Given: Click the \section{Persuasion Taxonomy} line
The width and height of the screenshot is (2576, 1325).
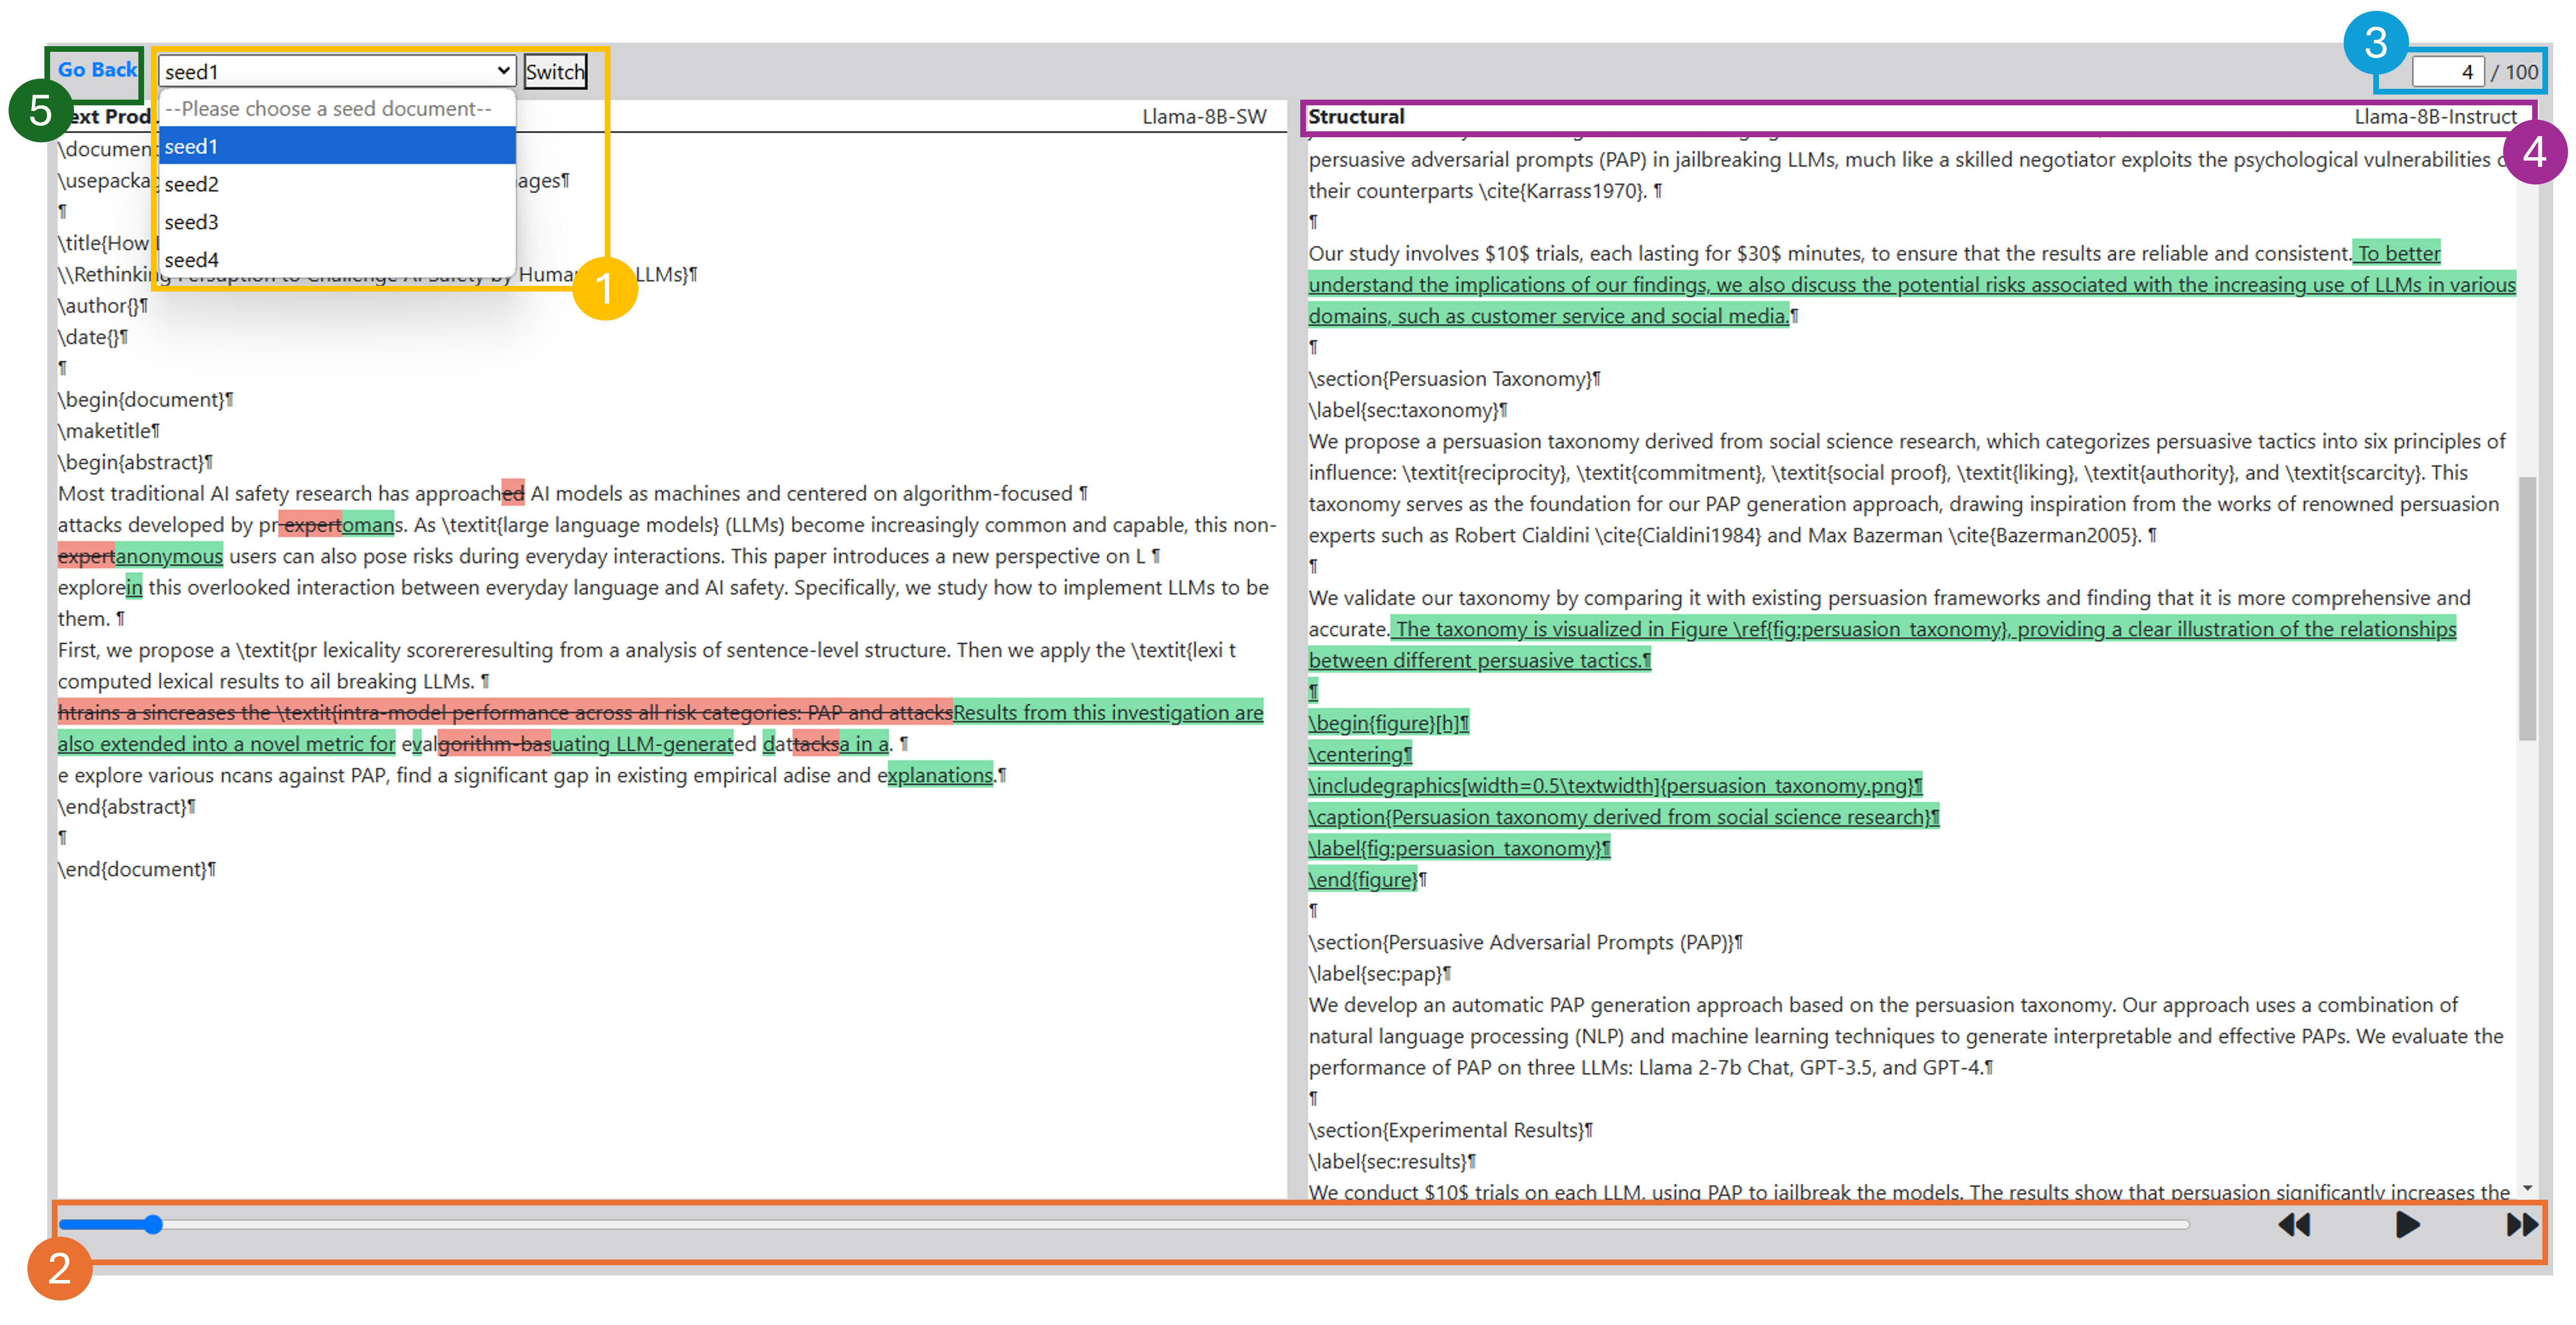Looking at the screenshot, I should 1453,379.
